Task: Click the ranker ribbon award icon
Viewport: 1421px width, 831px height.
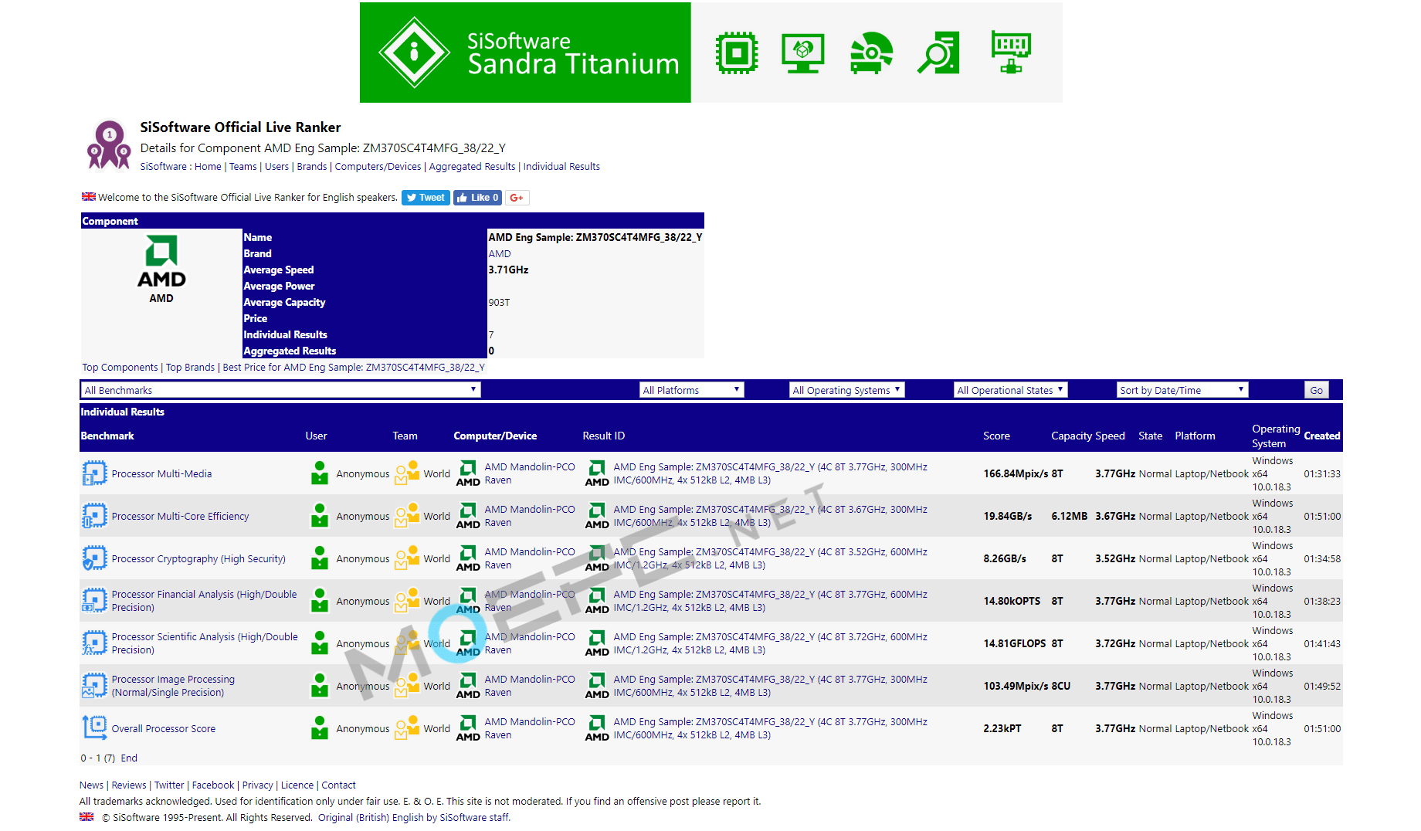Action: point(109,144)
